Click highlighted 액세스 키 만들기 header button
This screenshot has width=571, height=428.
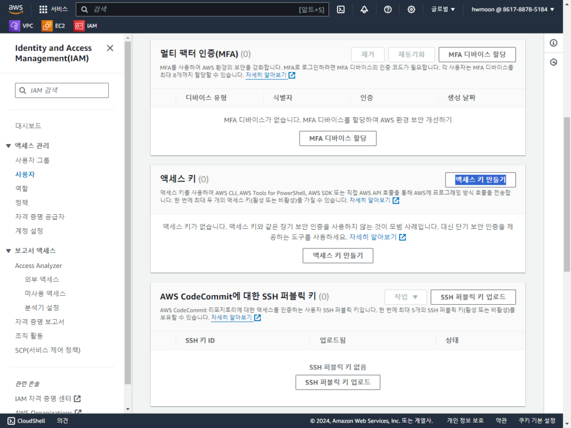[480, 180]
